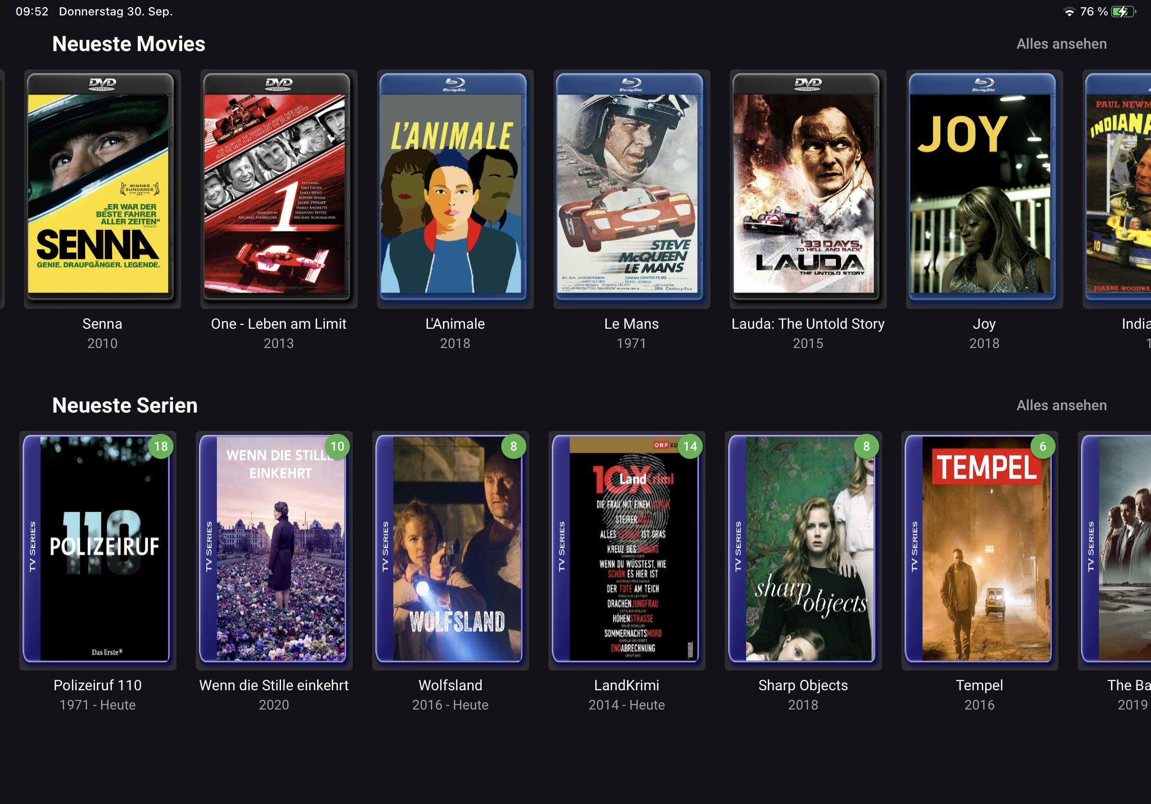The width and height of the screenshot is (1151, 804).
Task: Select the L'Animale title text
Action: point(455,324)
